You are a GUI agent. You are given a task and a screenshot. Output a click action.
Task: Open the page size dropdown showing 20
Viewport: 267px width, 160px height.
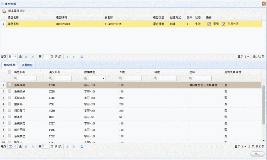[13, 146]
